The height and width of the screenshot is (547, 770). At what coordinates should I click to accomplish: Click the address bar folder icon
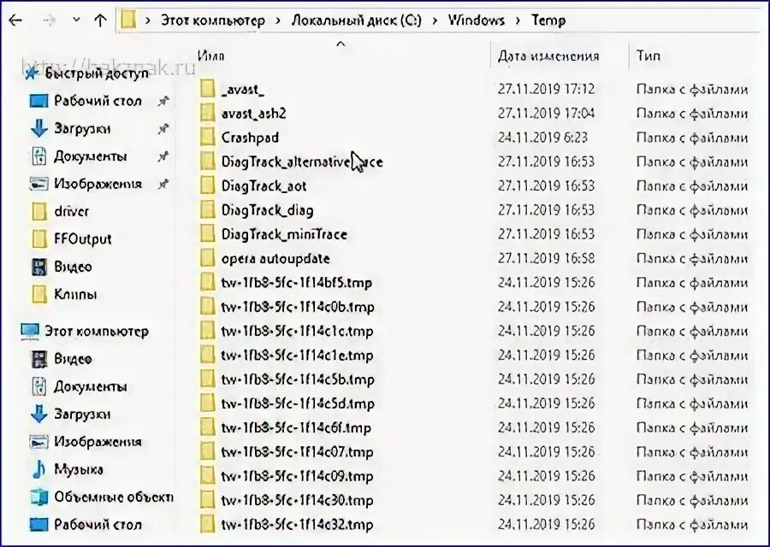click(128, 21)
